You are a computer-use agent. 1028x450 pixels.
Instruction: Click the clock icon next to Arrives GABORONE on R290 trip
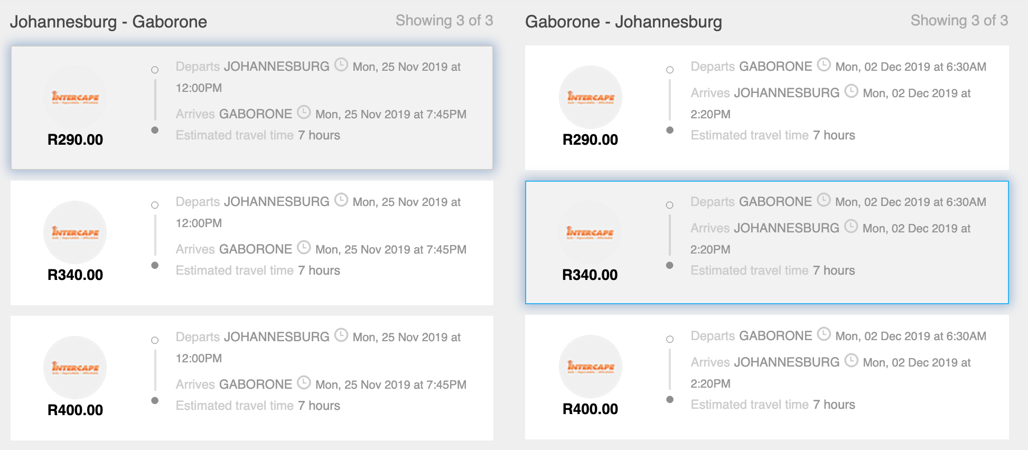pos(304,112)
